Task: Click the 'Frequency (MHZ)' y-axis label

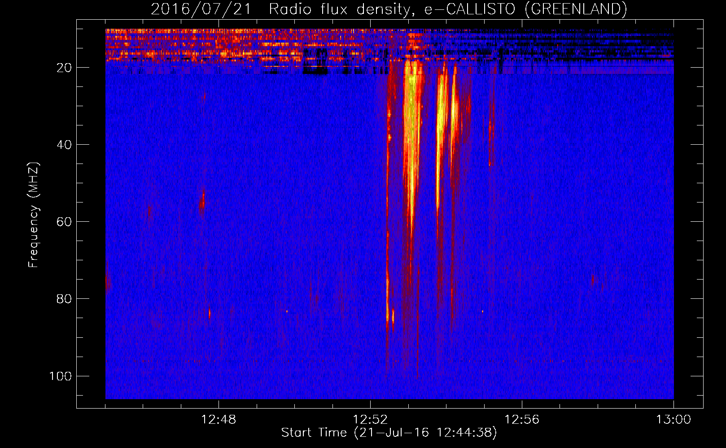Action: tap(34, 215)
